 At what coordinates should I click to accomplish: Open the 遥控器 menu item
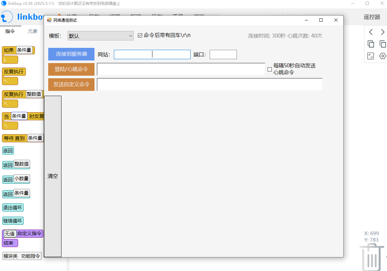pyautogui.click(x=372, y=17)
